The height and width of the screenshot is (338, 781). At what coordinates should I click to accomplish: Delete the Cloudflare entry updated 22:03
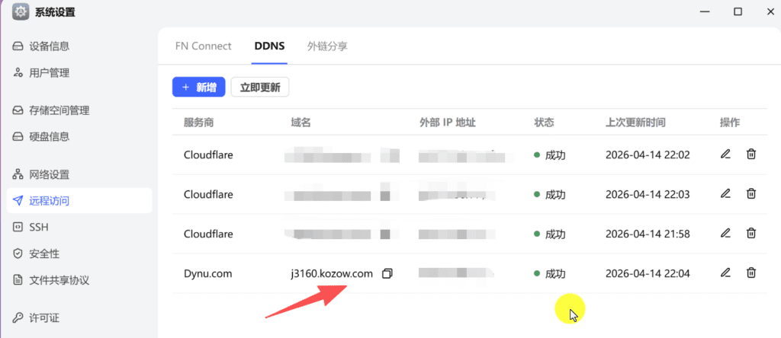click(x=751, y=193)
